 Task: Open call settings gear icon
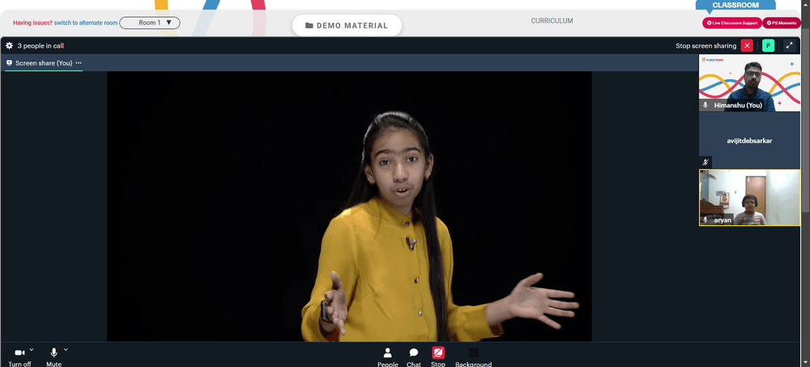(x=9, y=45)
